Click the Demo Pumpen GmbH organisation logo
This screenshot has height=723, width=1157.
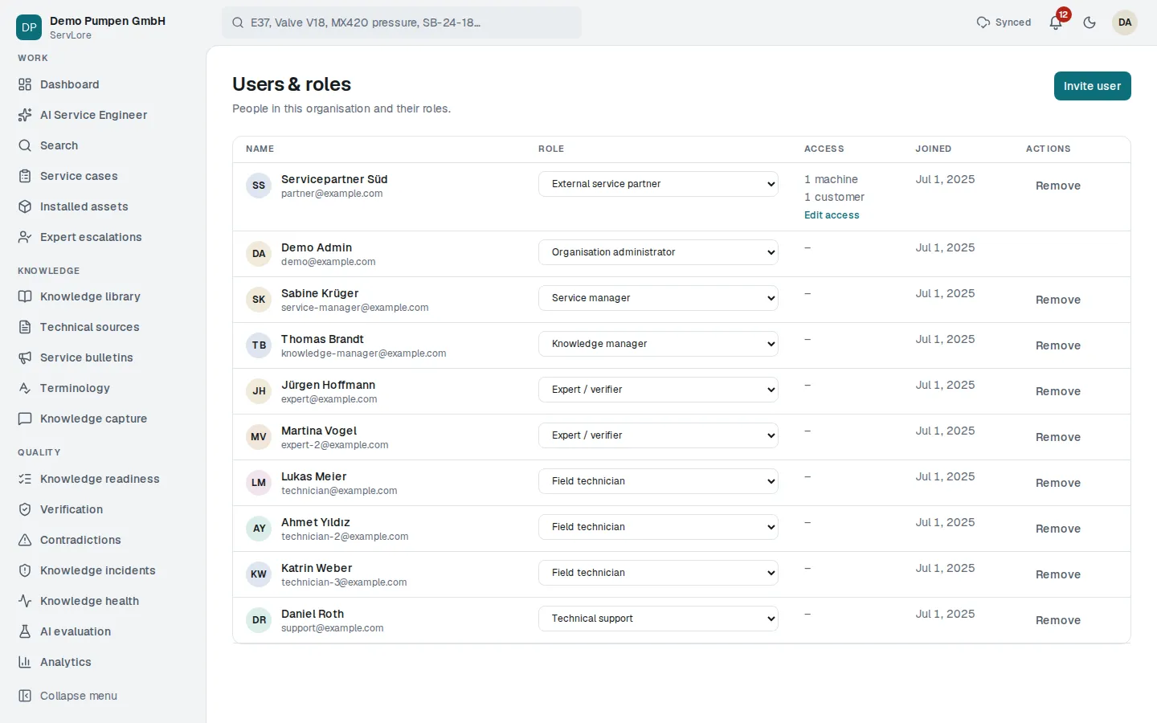coord(29,27)
